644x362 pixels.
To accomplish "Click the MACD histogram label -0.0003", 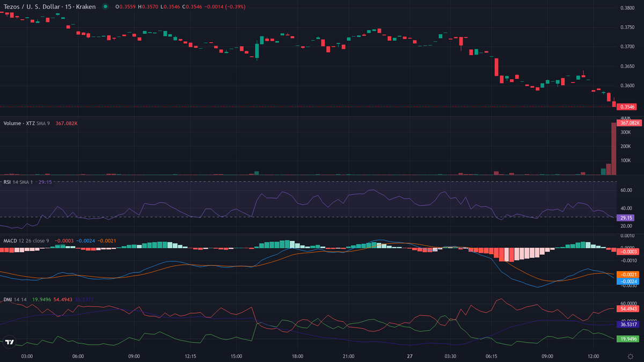I will coord(628,252).
